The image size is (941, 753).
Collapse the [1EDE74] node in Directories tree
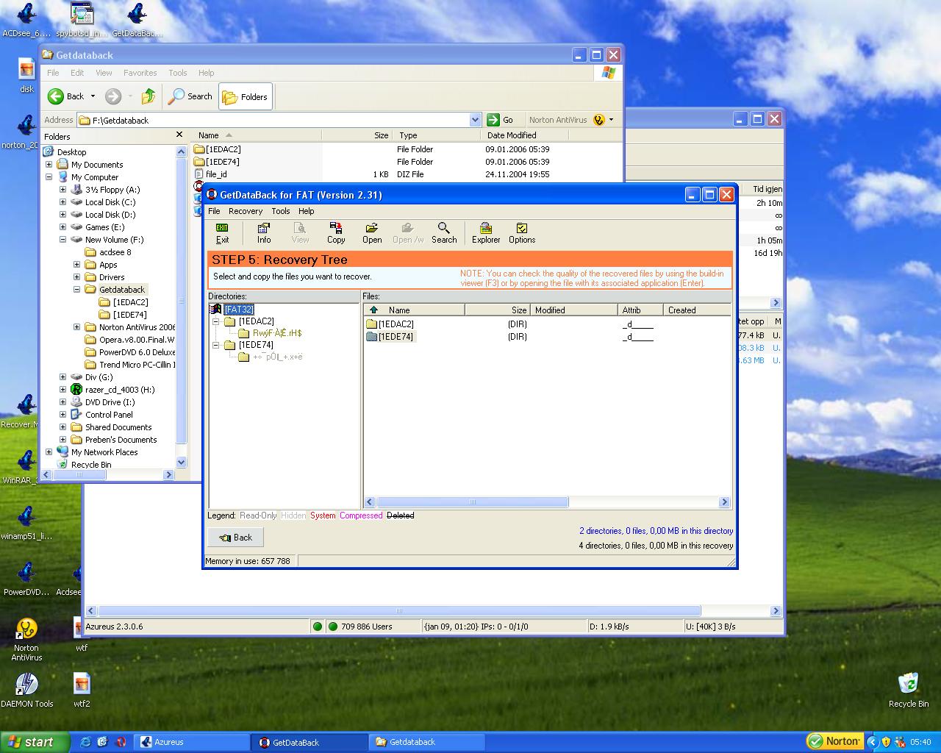click(216, 345)
